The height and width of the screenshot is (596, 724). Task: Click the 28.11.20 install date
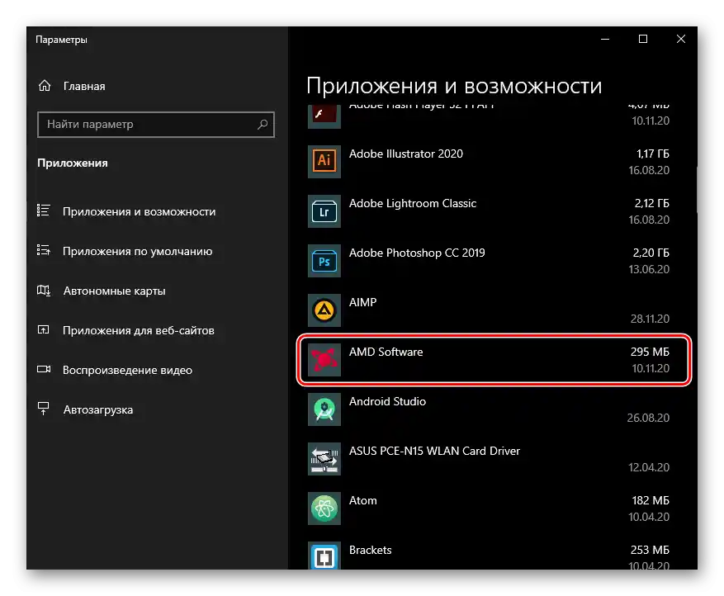click(x=650, y=319)
